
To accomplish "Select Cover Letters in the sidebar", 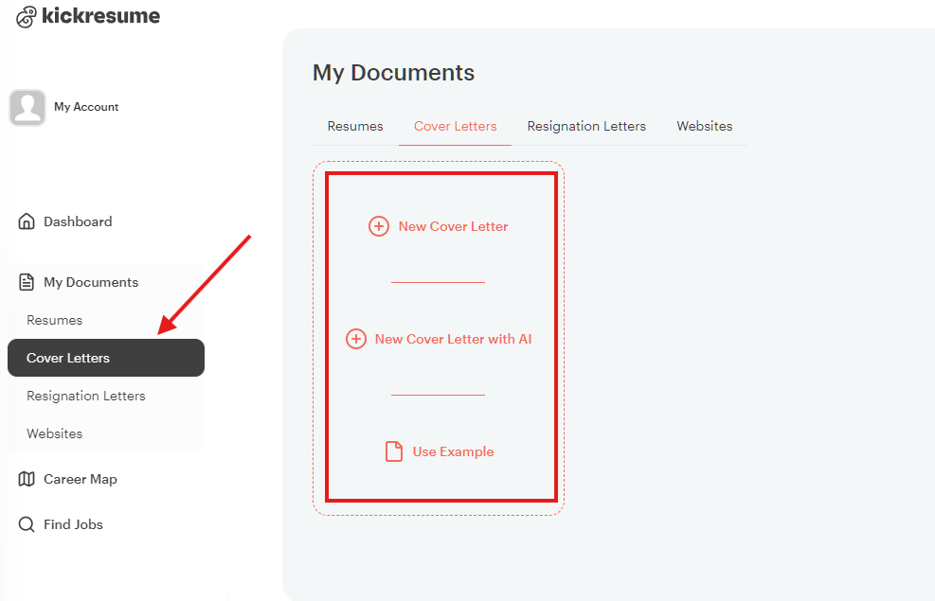I will click(106, 358).
